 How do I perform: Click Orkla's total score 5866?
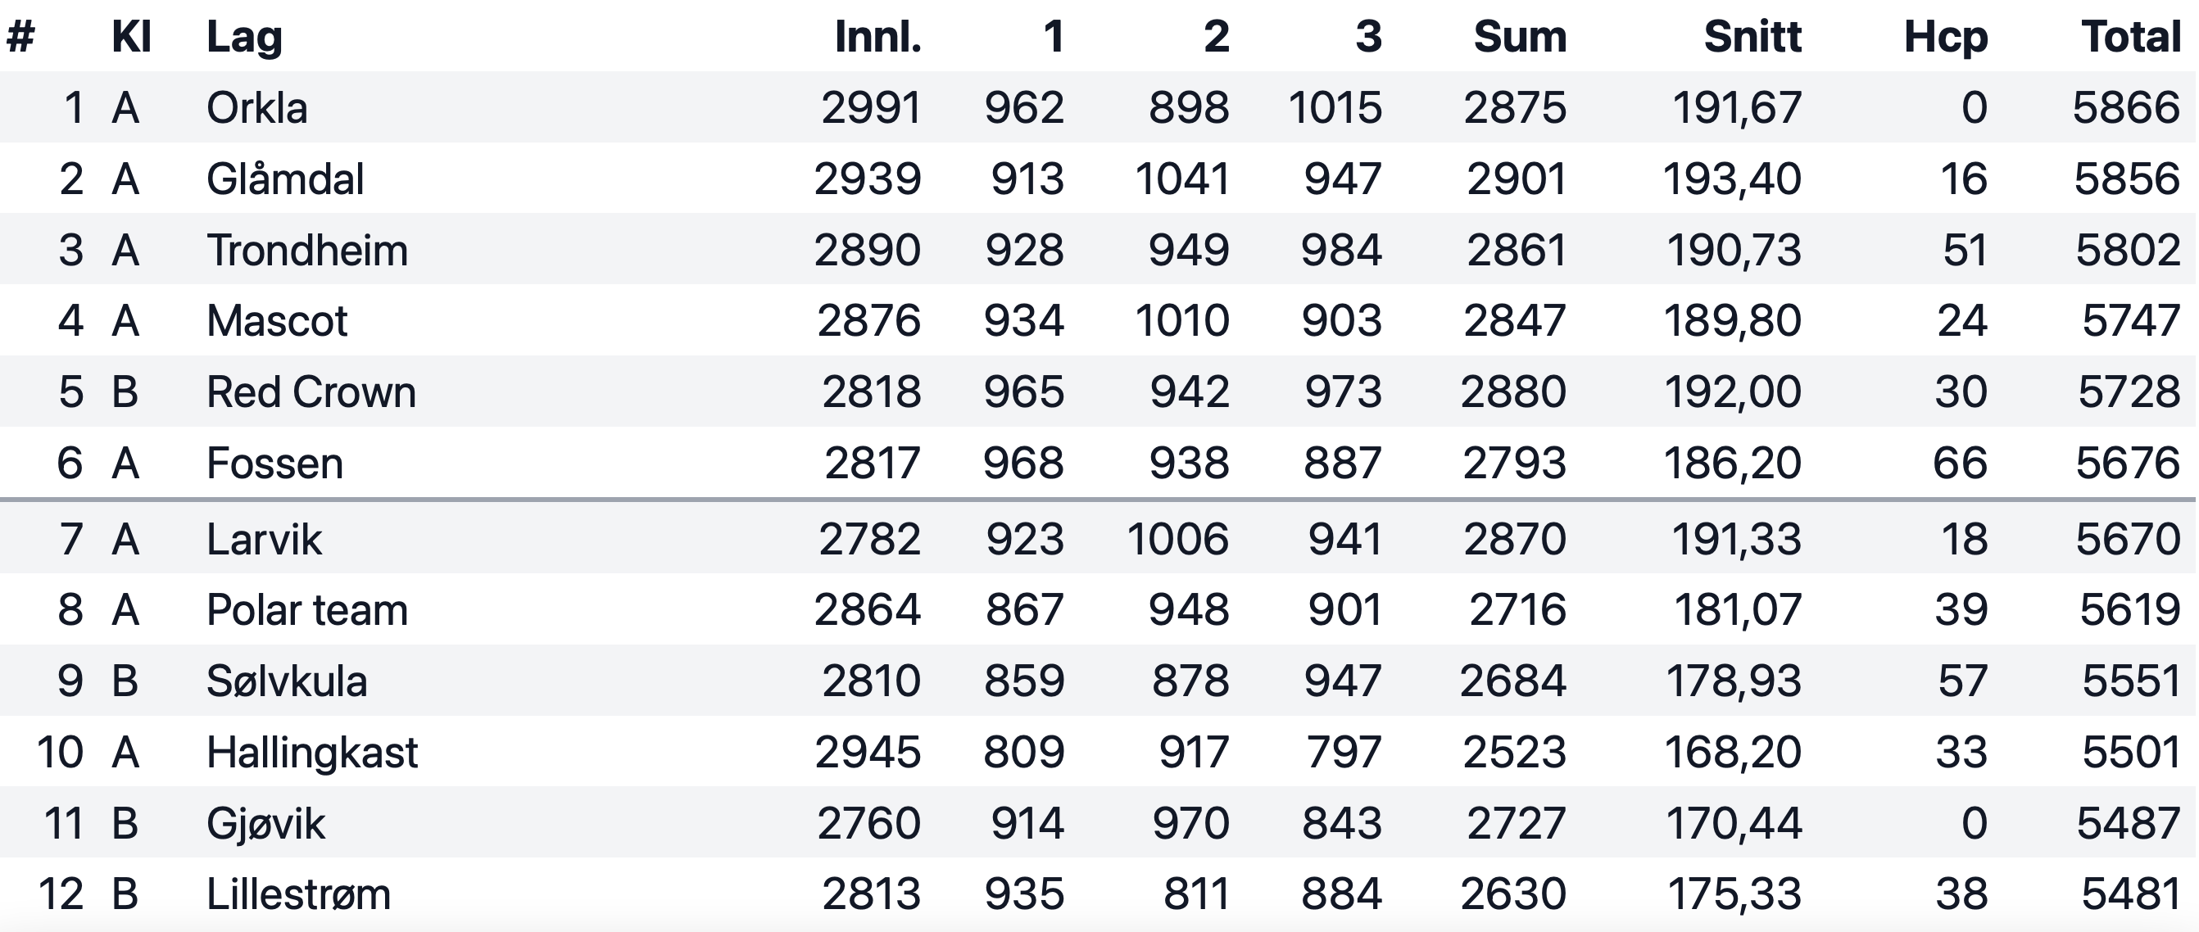pos(2126,107)
